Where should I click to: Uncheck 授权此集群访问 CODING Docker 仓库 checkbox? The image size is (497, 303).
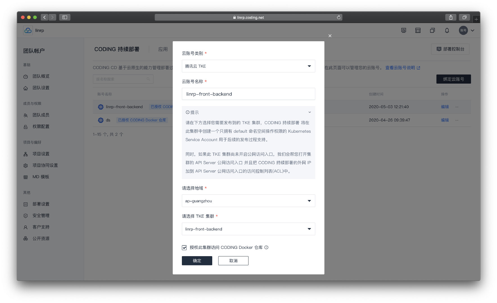tap(184, 247)
